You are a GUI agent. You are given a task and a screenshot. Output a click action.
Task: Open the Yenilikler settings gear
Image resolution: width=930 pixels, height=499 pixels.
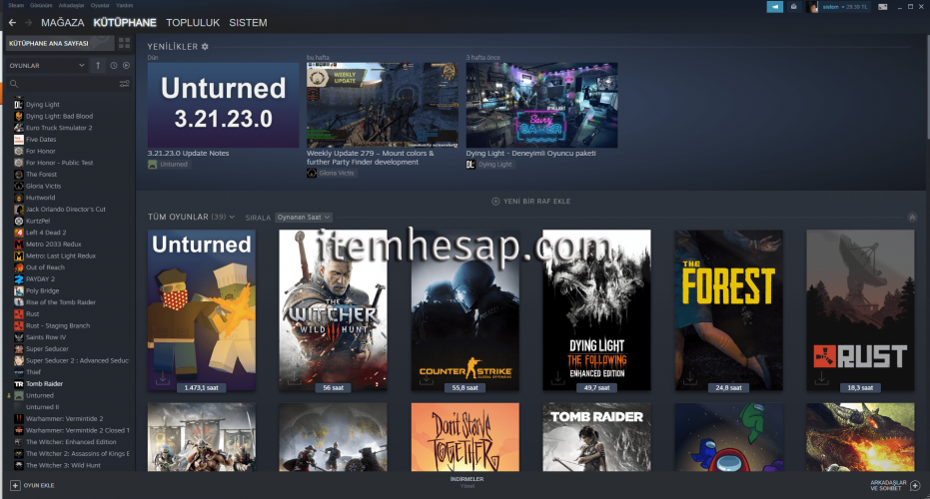pyautogui.click(x=206, y=46)
